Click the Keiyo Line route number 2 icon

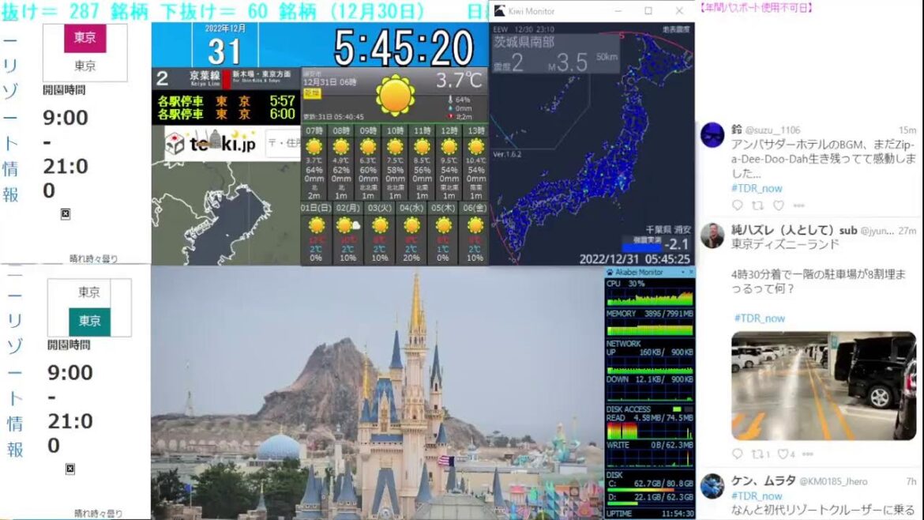[x=161, y=77]
